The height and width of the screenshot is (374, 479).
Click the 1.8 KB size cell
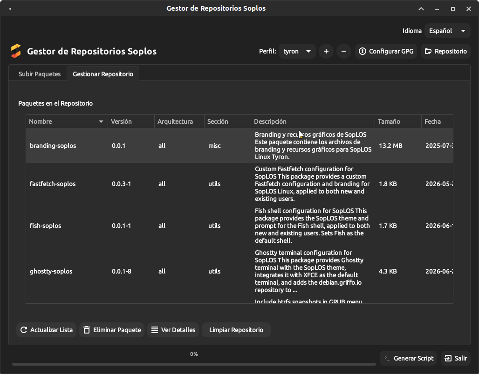[x=388, y=184]
